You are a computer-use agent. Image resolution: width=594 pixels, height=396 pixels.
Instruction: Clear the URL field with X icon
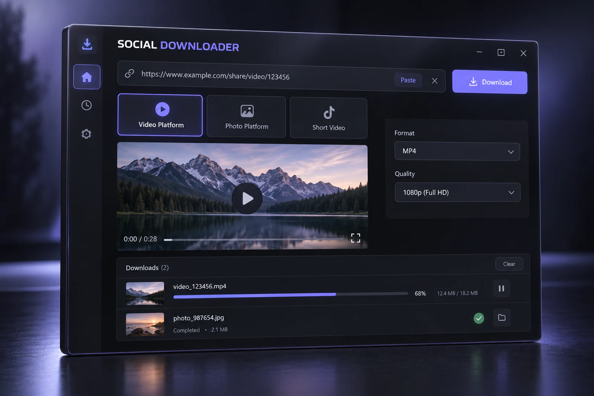point(435,81)
